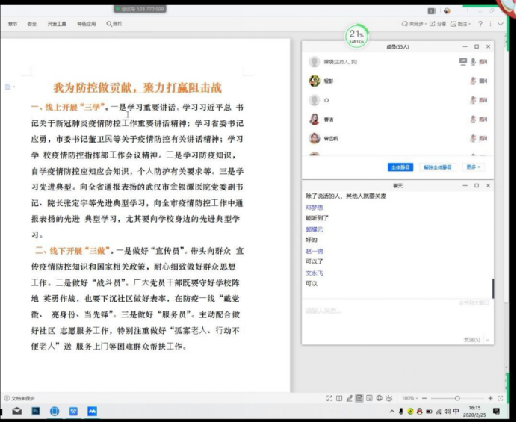Click the 发送 send button in chat
The width and height of the screenshot is (517, 422).
[x=471, y=339]
